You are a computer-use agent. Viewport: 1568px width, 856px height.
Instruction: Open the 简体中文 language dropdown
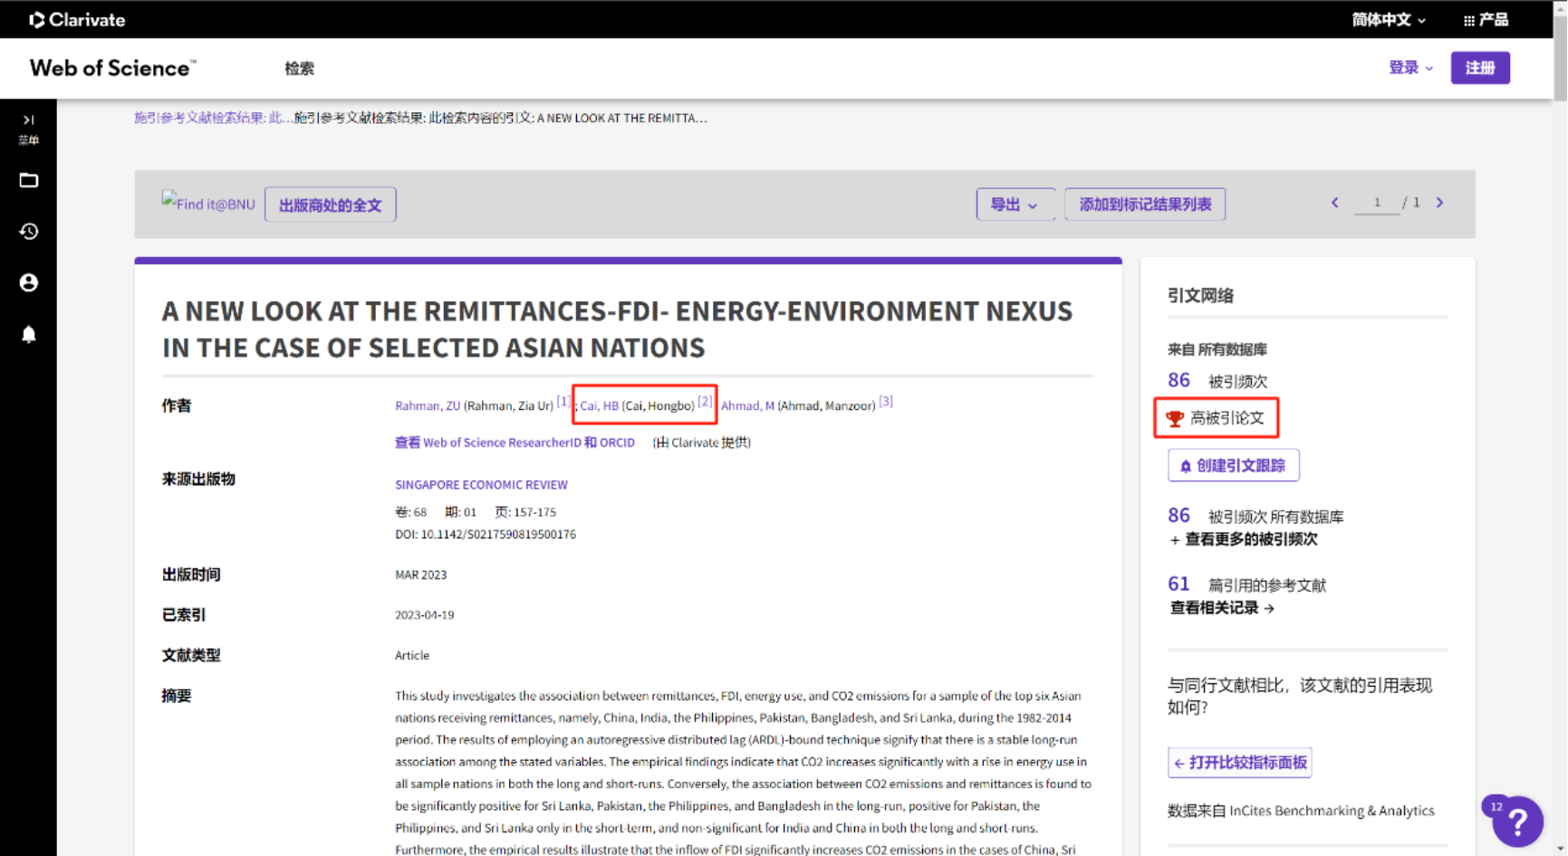1388,20
